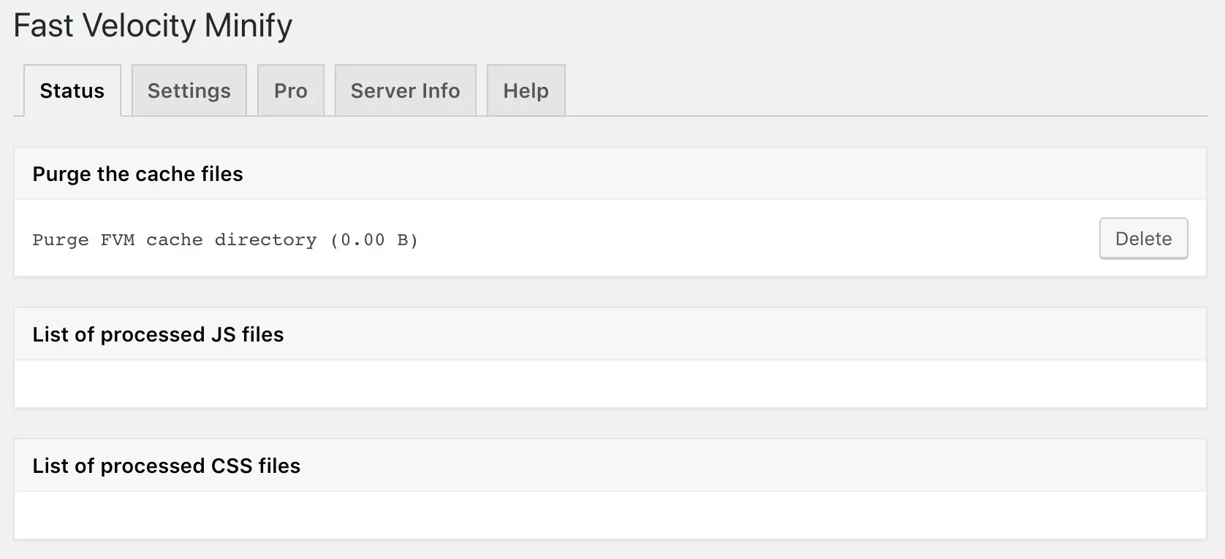Click the word 'Minify' in the title
This screenshot has width=1225, height=559.
pyautogui.click(x=249, y=26)
